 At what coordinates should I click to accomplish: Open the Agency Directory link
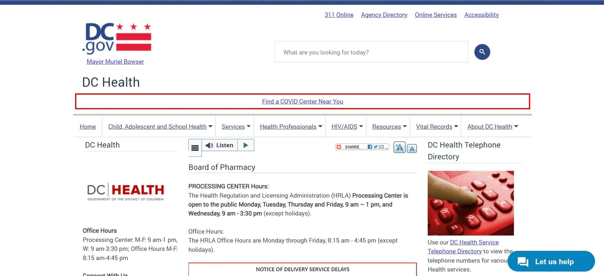tap(384, 15)
